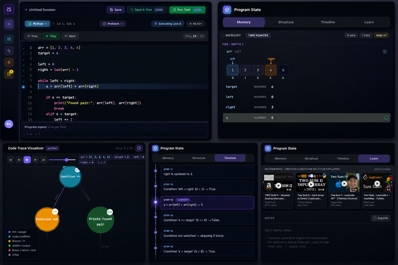Click the Next step button
398x265 pixels.
(70, 36)
